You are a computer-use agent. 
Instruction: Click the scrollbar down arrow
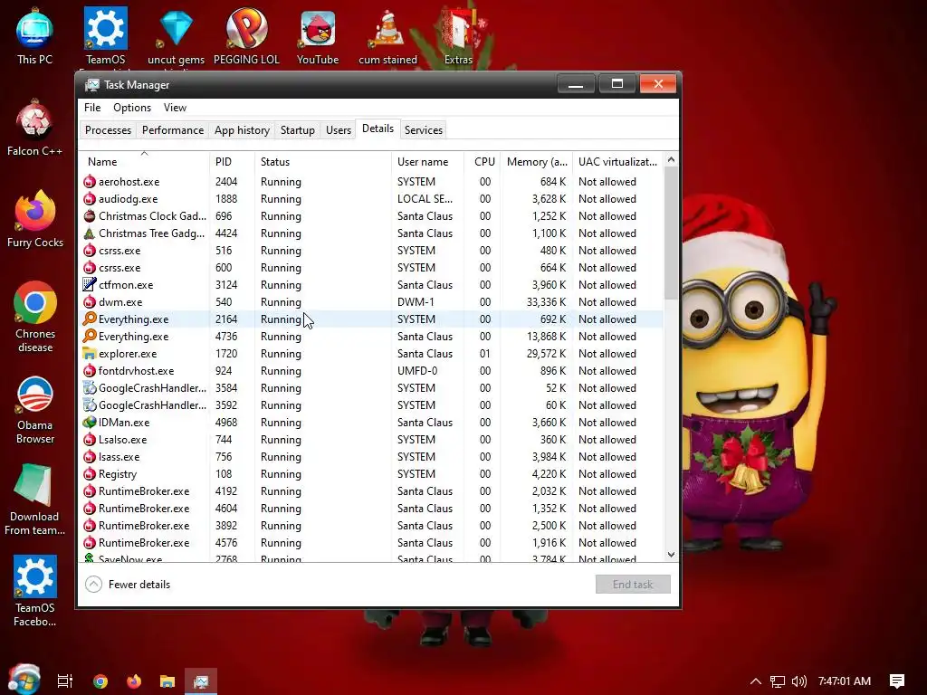click(671, 555)
